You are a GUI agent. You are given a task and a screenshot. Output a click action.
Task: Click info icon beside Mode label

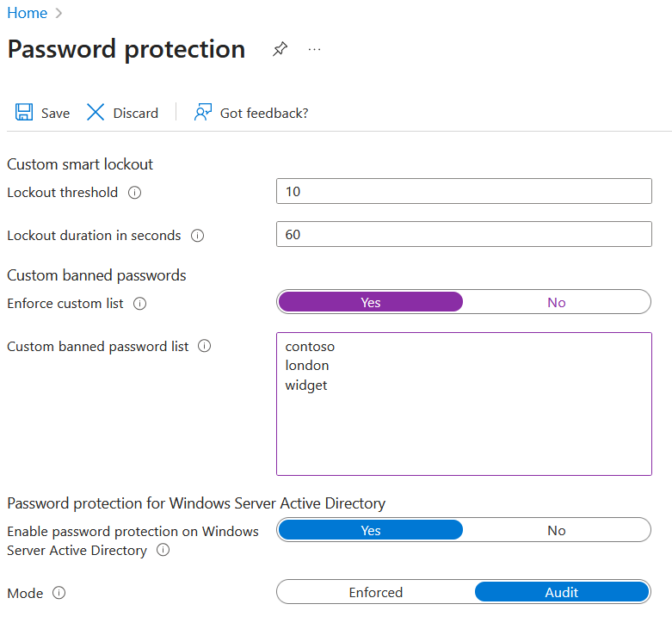59,593
